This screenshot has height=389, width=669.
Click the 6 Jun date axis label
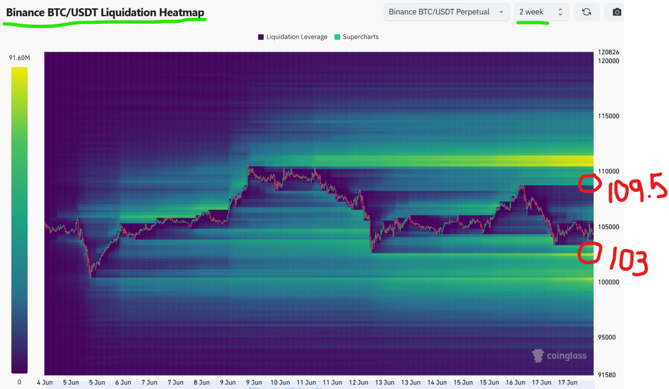click(123, 383)
